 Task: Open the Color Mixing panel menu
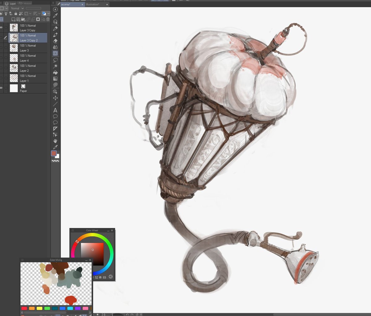23,260
